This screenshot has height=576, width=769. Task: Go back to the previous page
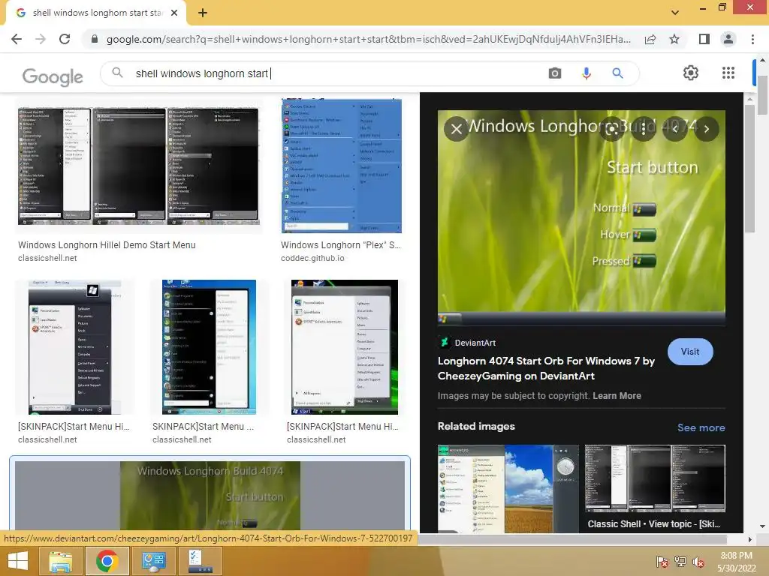coord(17,39)
